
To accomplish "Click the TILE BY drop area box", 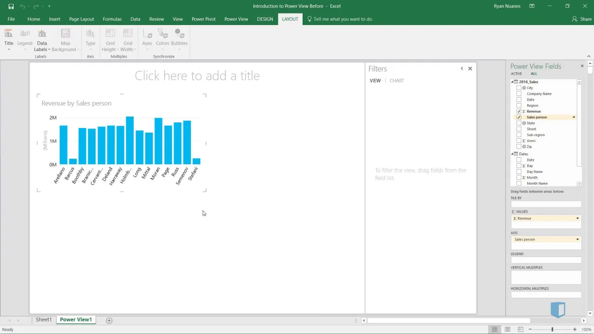I will (x=546, y=204).
